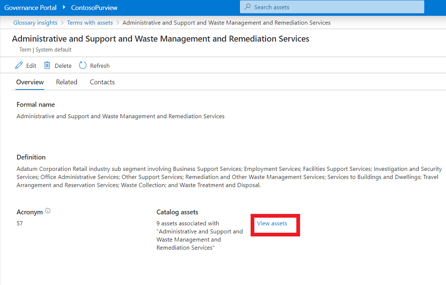Click the Governance Portal header title
Screen dimensions: 446x285
[x=30, y=8]
